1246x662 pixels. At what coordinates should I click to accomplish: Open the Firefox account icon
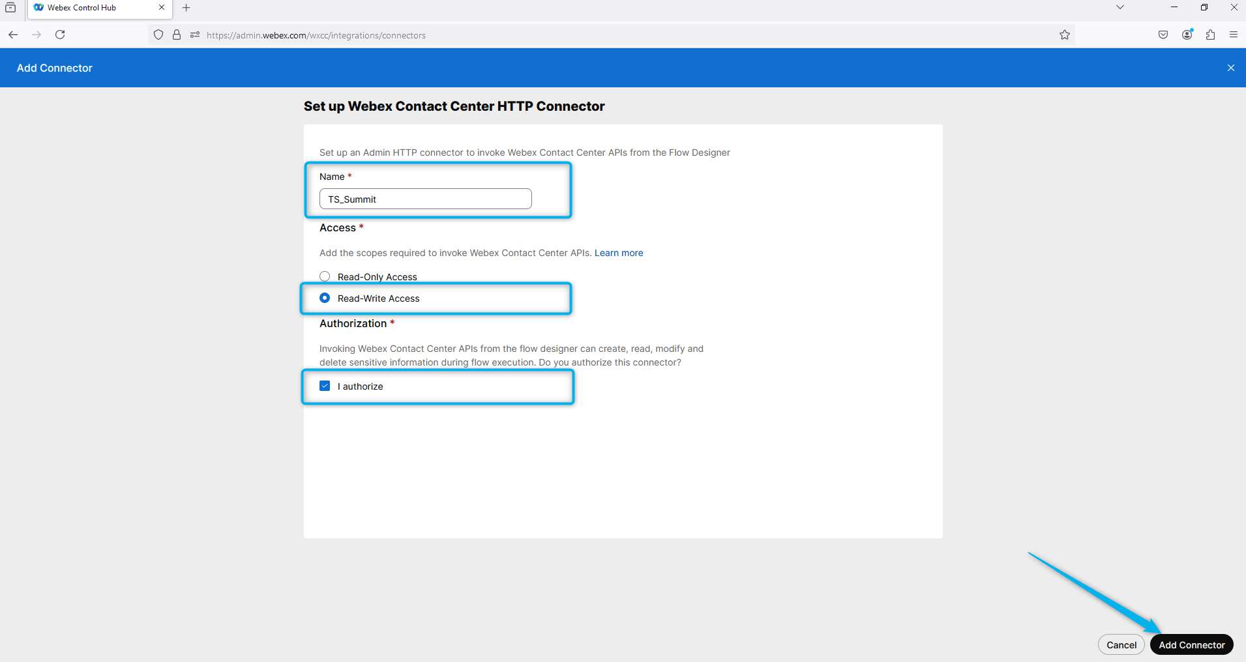(x=1187, y=35)
